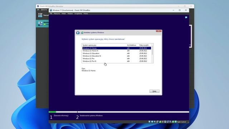Image resolution: width=229 pixels, height=129 pixels.
Task: Close the Windows 11 VM window
Action: (186, 10)
